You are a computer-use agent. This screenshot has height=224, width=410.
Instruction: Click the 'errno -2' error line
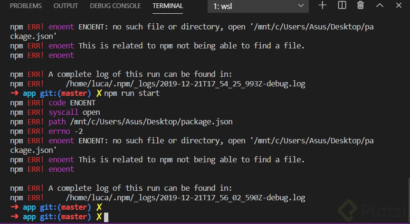[x=47, y=131]
